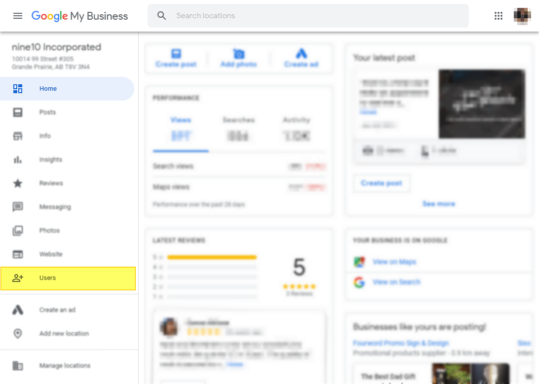Screen dimensions: 539x384
Task: Click the Create post button under latest post
Action: pos(382,183)
